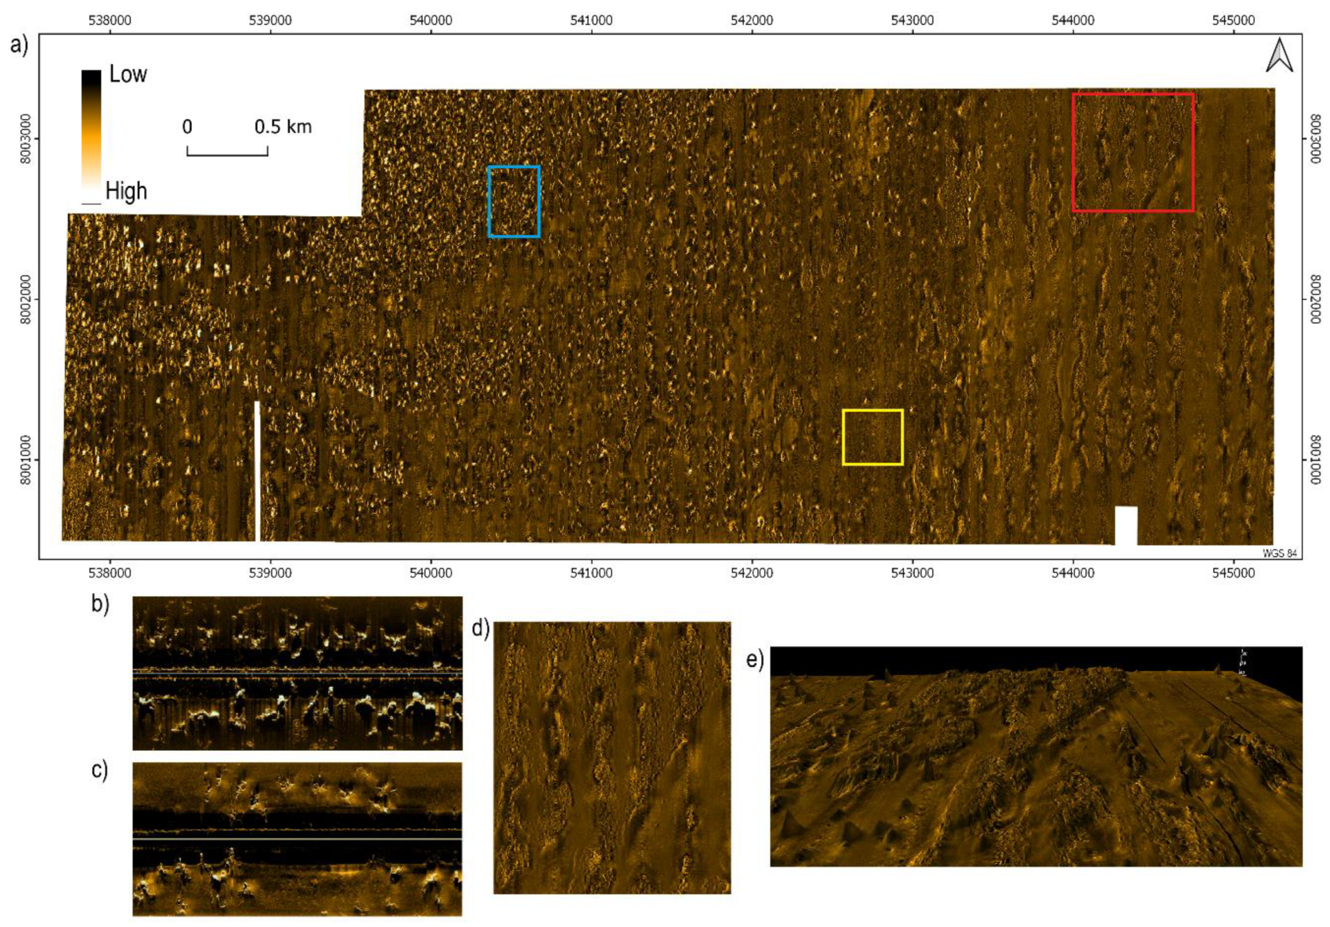Click the small white gap near 544000
This screenshot has width=1330, height=927.
click(x=1126, y=525)
